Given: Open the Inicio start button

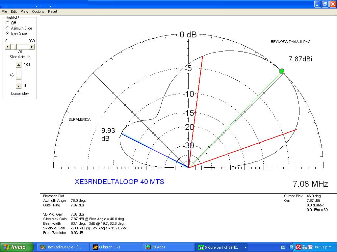Looking at the screenshot, I should click(x=17, y=247).
